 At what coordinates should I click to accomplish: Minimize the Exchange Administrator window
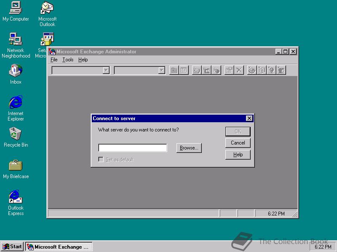(278, 51)
